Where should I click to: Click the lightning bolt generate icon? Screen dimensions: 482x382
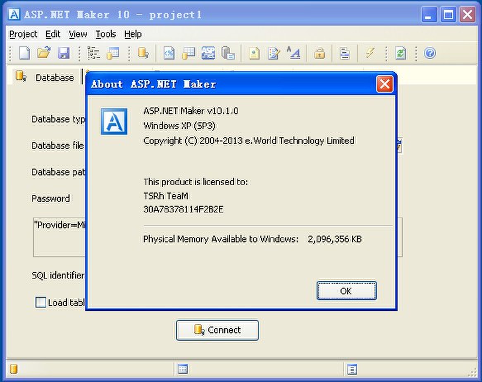point(370,53)
